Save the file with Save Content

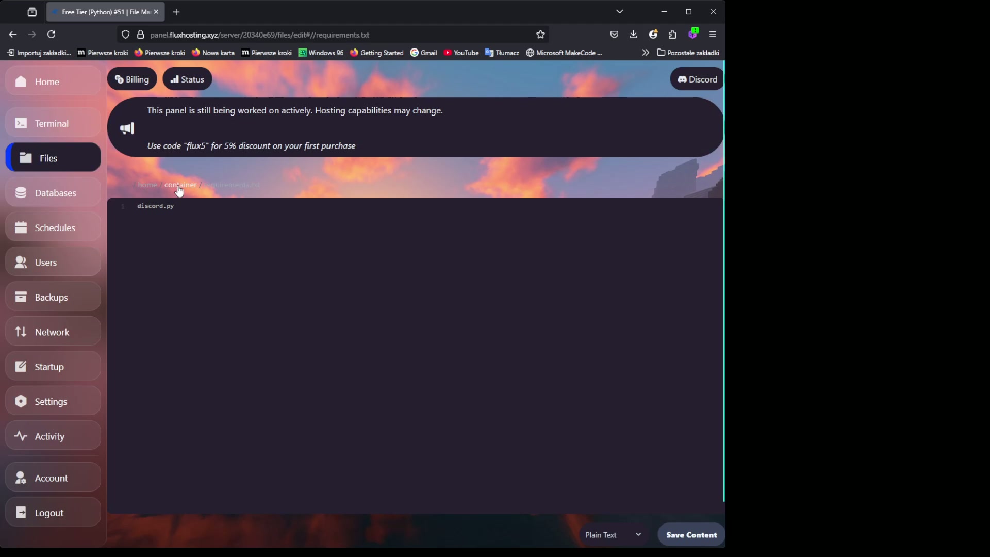point(691,535)
